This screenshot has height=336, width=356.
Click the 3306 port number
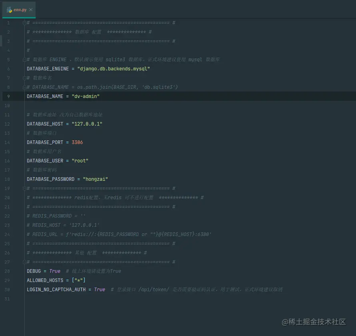(x=77, y=142)
